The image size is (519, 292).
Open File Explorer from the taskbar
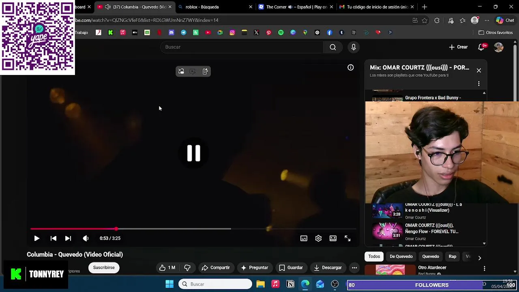(260, 284)
